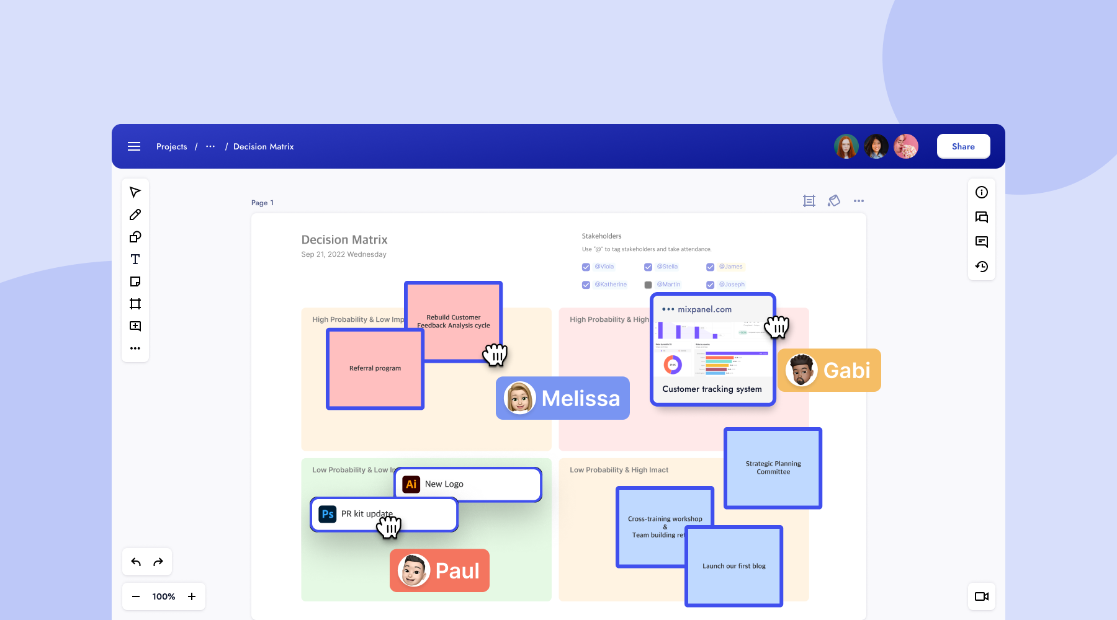Check the @Martin stakeholder checkbox
Image resolution: width=1117 pixels, height=620 pixels.
(648, 285)
